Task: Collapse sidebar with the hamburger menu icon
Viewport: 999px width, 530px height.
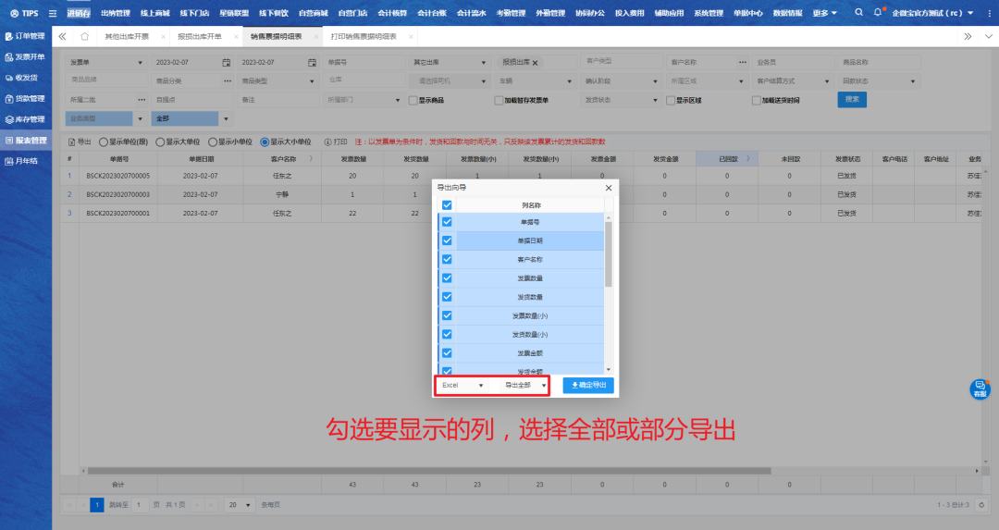Action: pyautogui.click(x=53, y=13)
